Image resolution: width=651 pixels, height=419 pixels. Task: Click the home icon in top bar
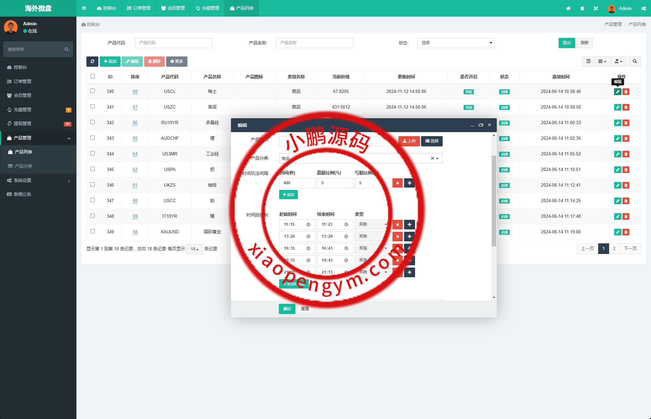[568, 8]
